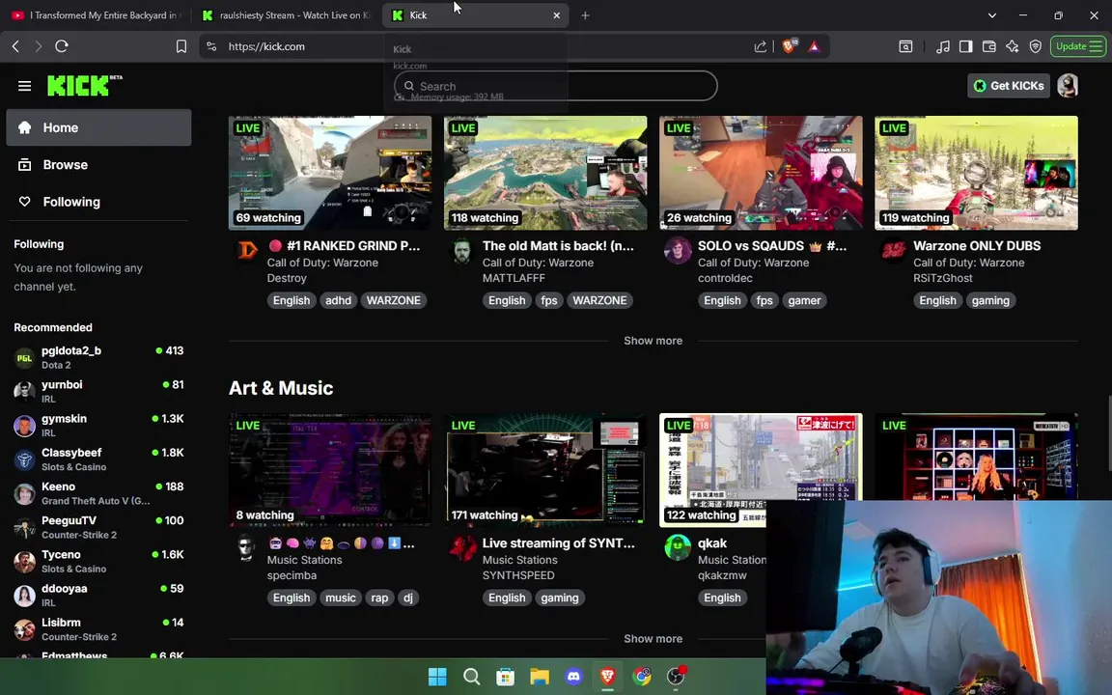
Task: Open The old Matt is back stream
Action: point(558,245)
